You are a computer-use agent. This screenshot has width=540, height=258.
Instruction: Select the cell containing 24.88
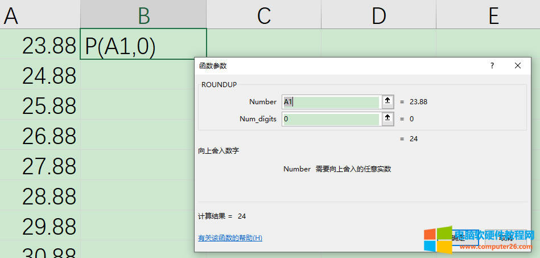coord(40,75)
